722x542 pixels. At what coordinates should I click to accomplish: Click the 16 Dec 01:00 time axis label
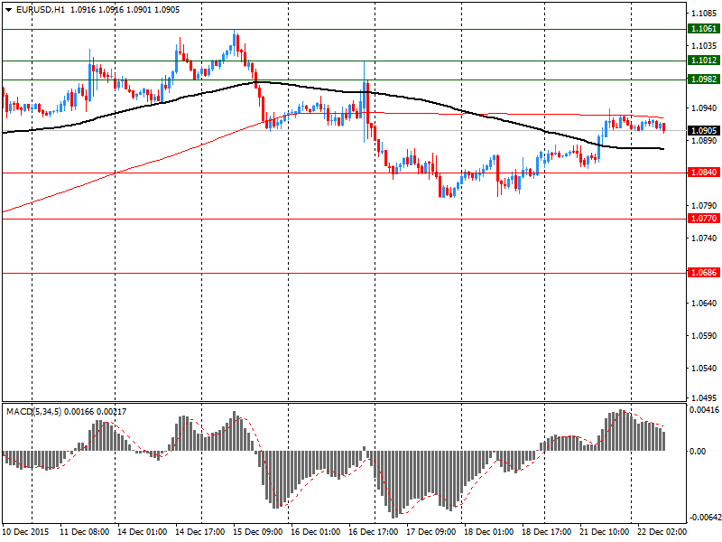[x=315, y=532]
